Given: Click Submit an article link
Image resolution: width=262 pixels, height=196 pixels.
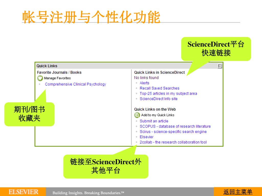Looking at the screenshot, I should point(154,121).
